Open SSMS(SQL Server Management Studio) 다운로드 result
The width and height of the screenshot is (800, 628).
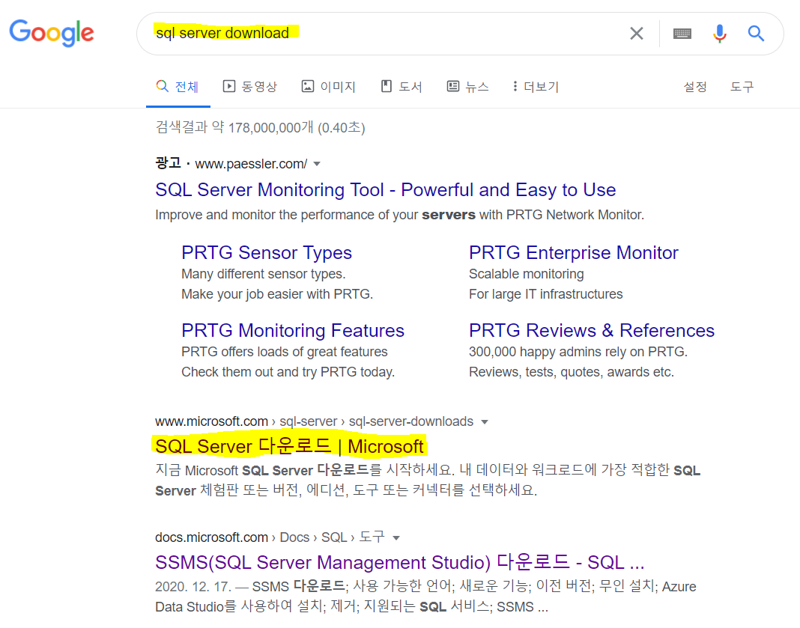pos(399,562)
